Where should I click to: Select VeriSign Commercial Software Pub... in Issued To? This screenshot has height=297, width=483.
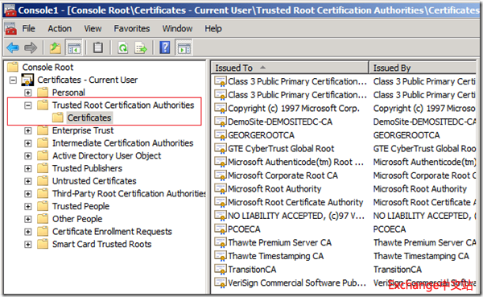[x=297, y=283]
